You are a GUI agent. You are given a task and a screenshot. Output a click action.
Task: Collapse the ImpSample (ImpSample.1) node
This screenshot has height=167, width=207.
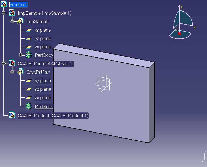click(x=4, y=13)
